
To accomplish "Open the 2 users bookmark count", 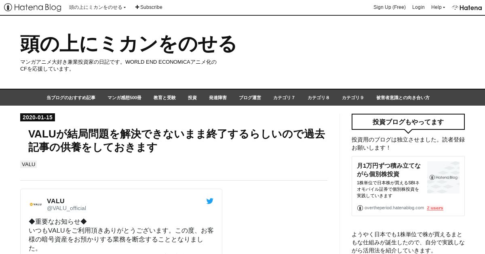I will coord(435,208).
